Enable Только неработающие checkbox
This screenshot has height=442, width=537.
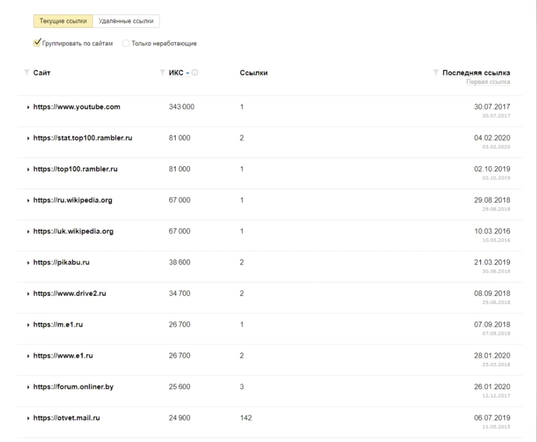point(126,43)
